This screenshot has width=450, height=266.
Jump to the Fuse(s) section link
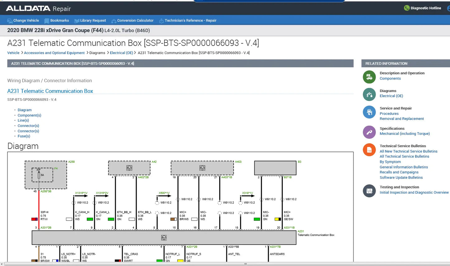tap(24, 136)
